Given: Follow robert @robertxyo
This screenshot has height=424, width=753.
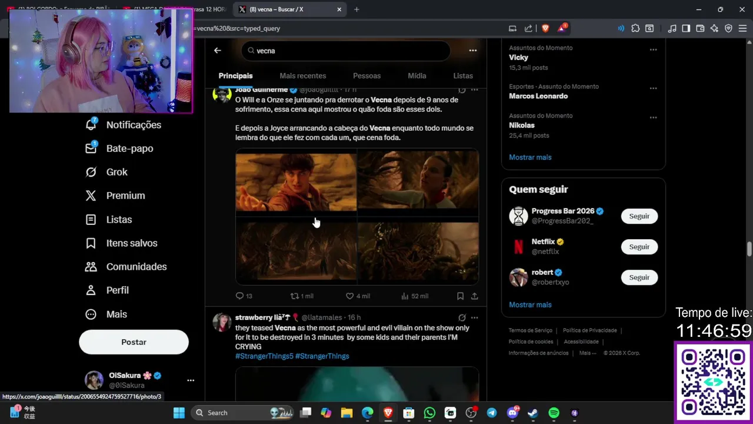Looking at the screenshot, I should click(x=639, y=277).
